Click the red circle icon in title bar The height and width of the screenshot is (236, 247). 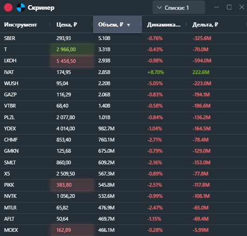[x=8, y=7]
